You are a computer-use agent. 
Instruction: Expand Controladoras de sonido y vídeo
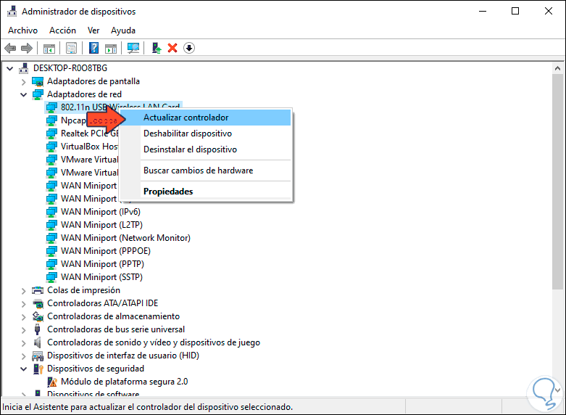[x=23, y=342]
